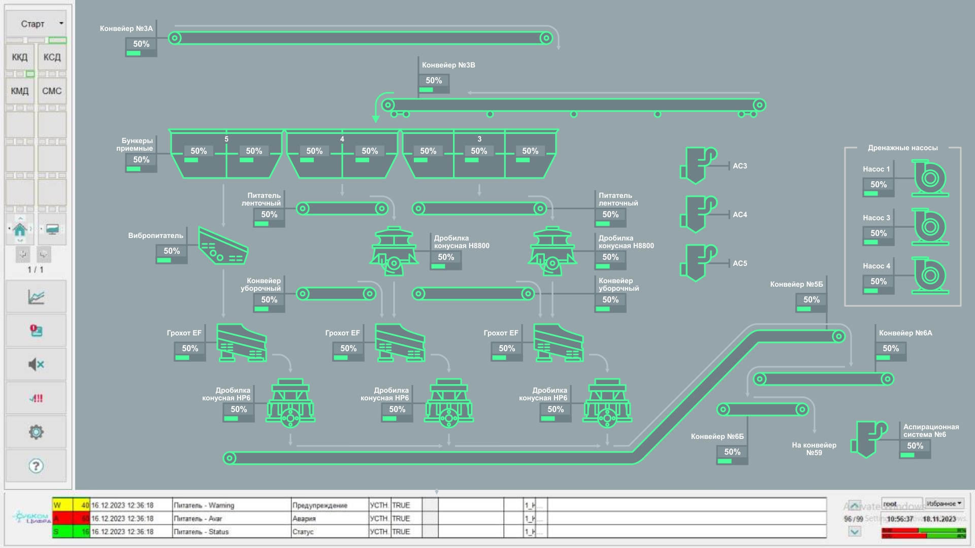Click the Насос 1 pump symbol
975x548 pixels.
(x=930, y=179)
